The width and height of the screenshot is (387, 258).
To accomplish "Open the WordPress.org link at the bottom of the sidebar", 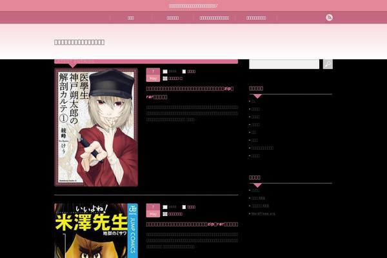I will (263, 213).
